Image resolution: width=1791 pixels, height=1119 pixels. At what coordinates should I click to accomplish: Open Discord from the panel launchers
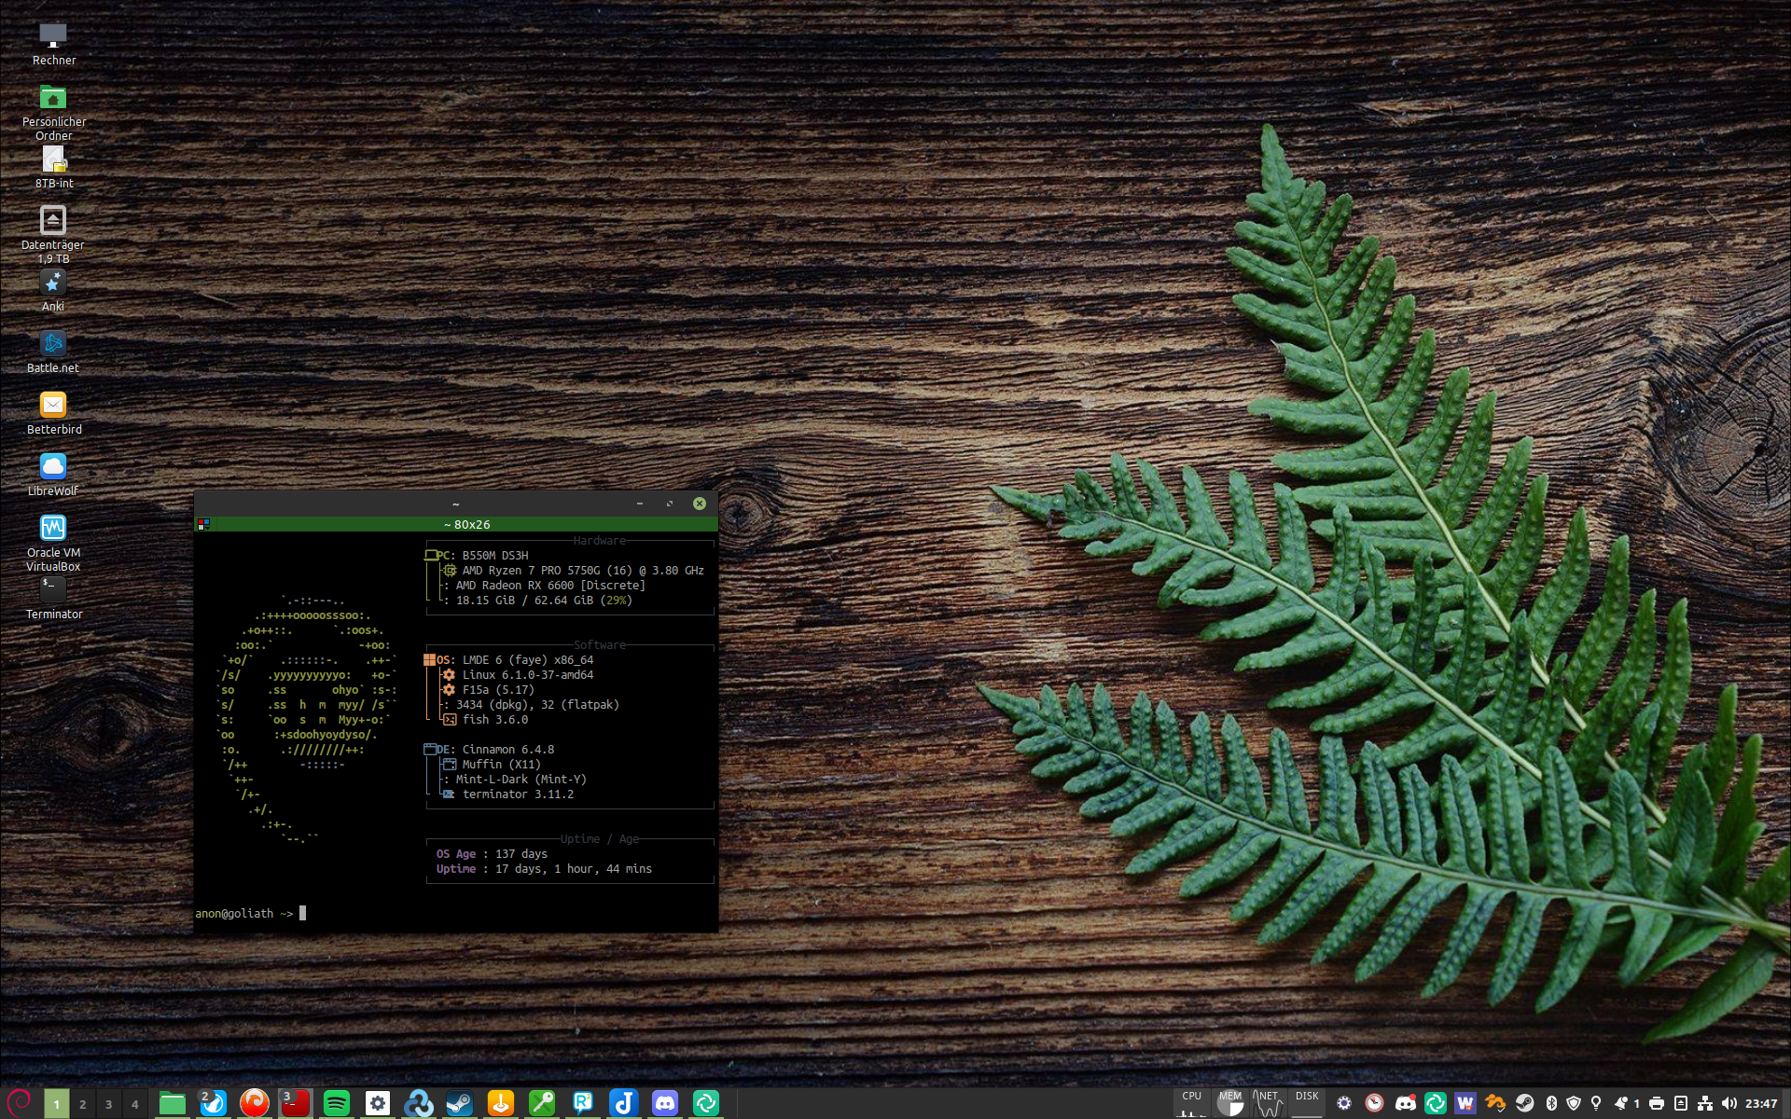click(665, 1104)
